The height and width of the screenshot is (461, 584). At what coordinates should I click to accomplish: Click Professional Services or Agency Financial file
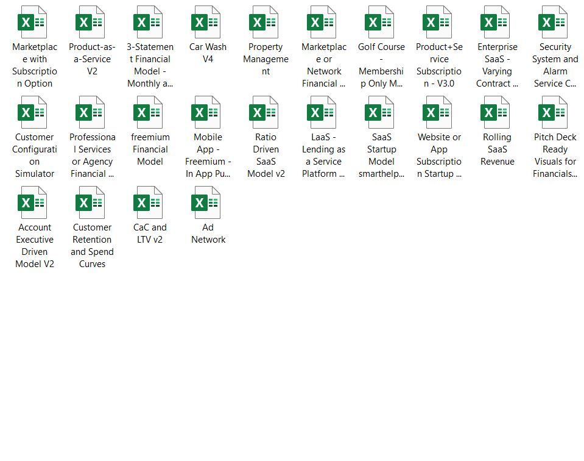click(92, 113)
